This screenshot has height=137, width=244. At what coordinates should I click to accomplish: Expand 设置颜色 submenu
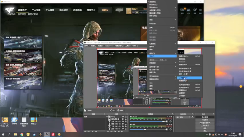(162, 44)
